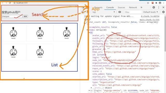
Task: Click the repos_url value
Action: point(130,68)
